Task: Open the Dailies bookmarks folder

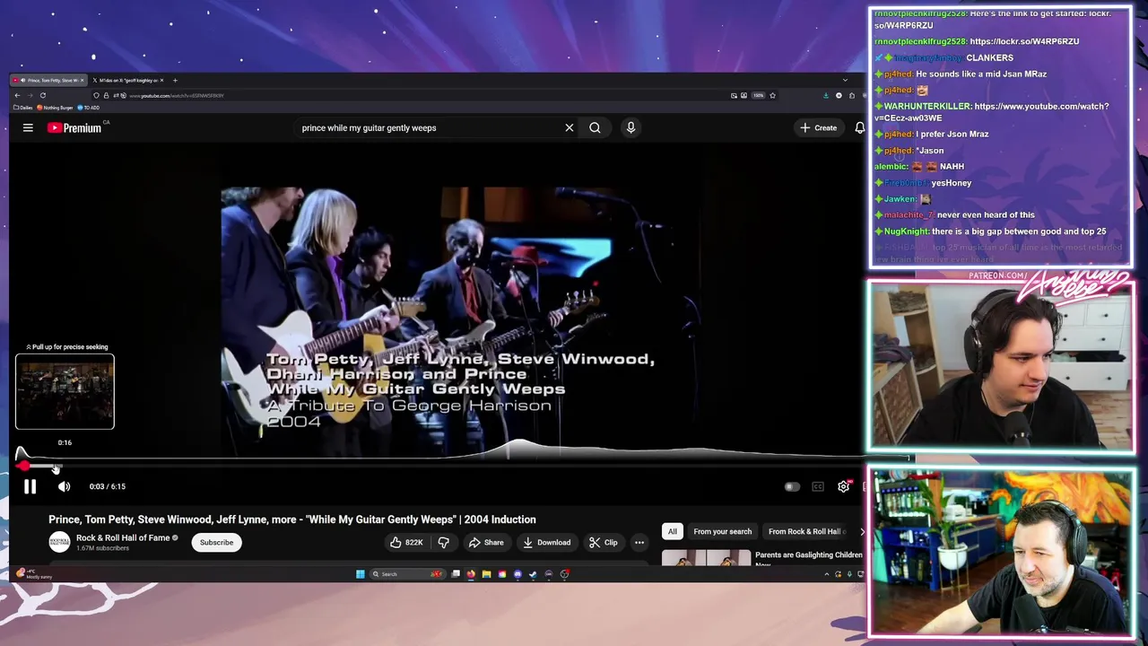Action: (22, 108)
